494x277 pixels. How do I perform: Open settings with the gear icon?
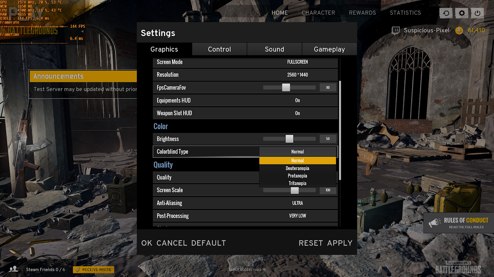[462, 13]
